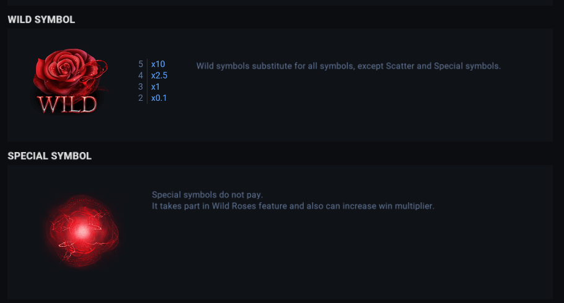Click the symbol count number 4
Viewport: 564px width, 303px height.
pos(141,75)
